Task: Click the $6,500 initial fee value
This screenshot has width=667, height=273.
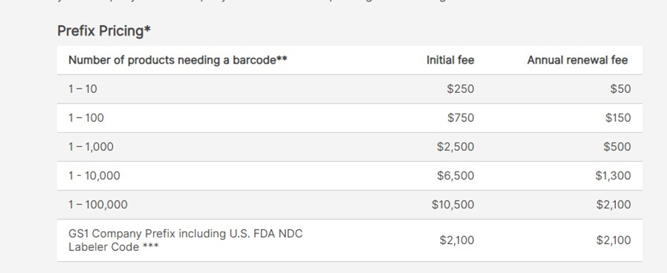Action: tap(456, 176)
